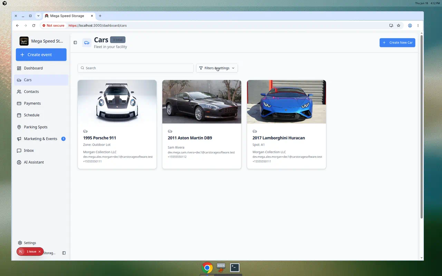
Task: Open the tab search dropdown arrow
Action: (38, 16)
